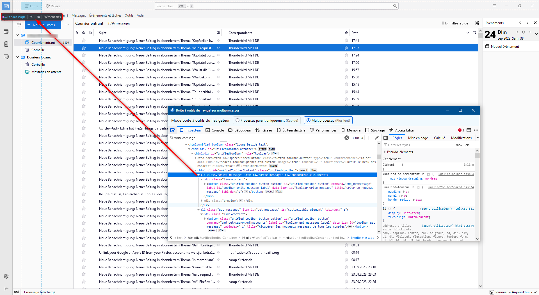This screenshot has height=295, width=539.
Task: Open unifiedToolbar.css:84 source link
Action: 456,174
